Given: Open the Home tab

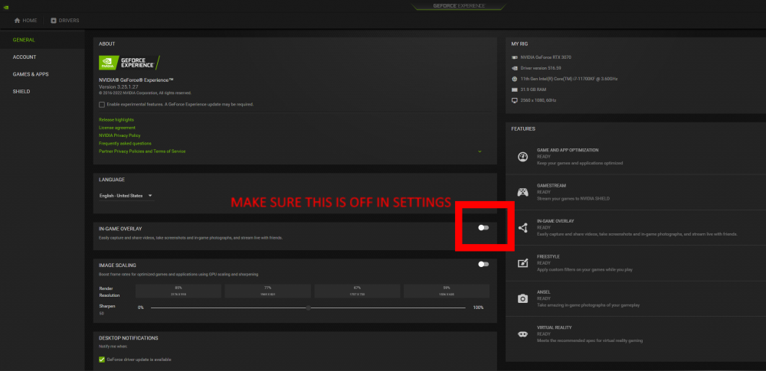Looking at the screenshot, I should point(26,21).
